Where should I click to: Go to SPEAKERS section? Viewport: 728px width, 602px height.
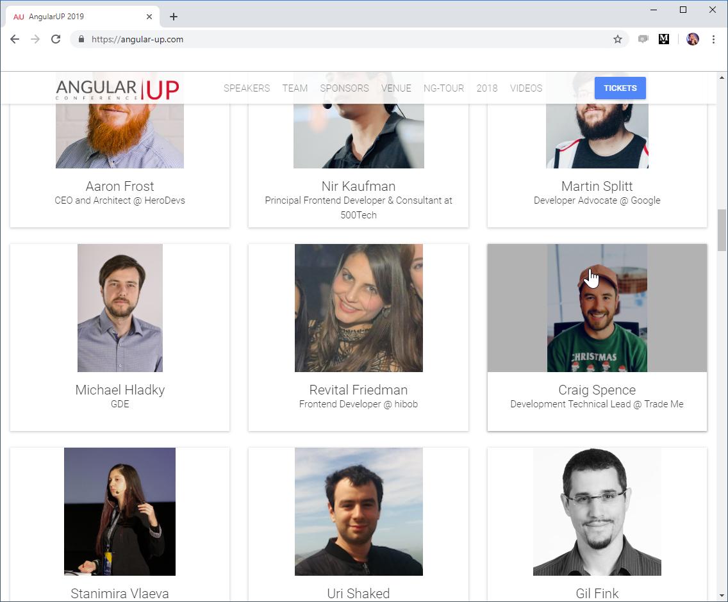[x=247, y=88]
